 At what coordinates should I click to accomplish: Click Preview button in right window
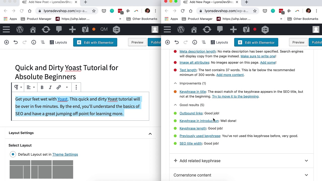tap(298, 42)
